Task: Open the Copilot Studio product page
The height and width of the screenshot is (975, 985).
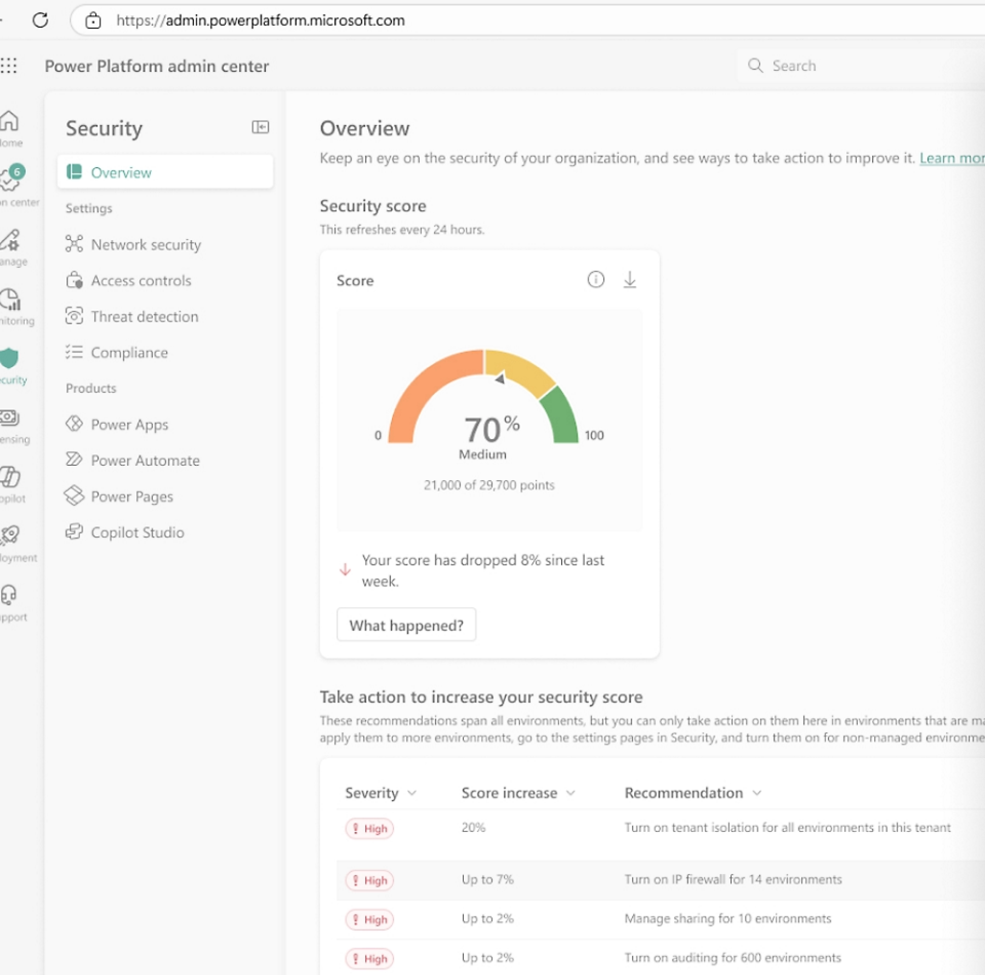Action: tap(137, 533)
